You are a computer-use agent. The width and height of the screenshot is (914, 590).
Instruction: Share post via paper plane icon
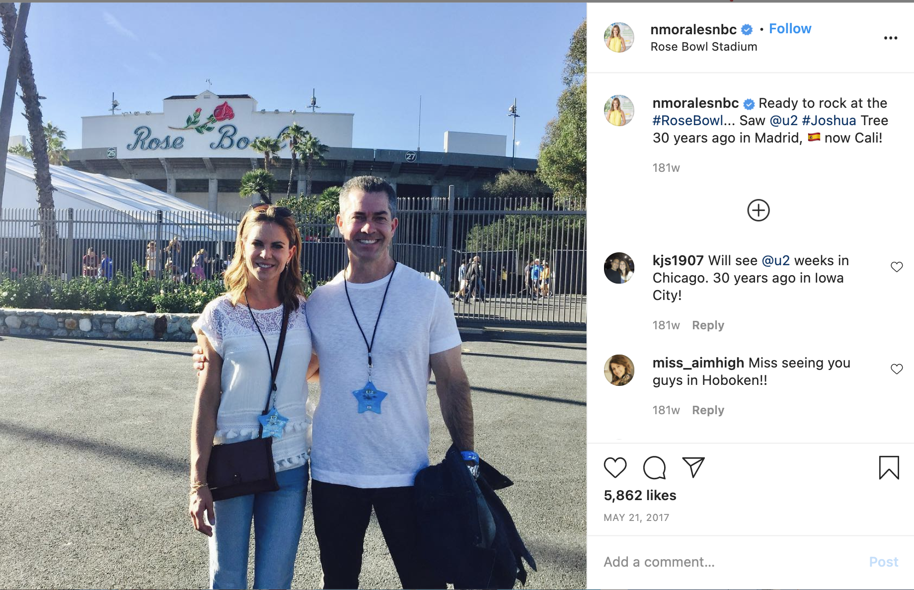(x=693, y=467)
